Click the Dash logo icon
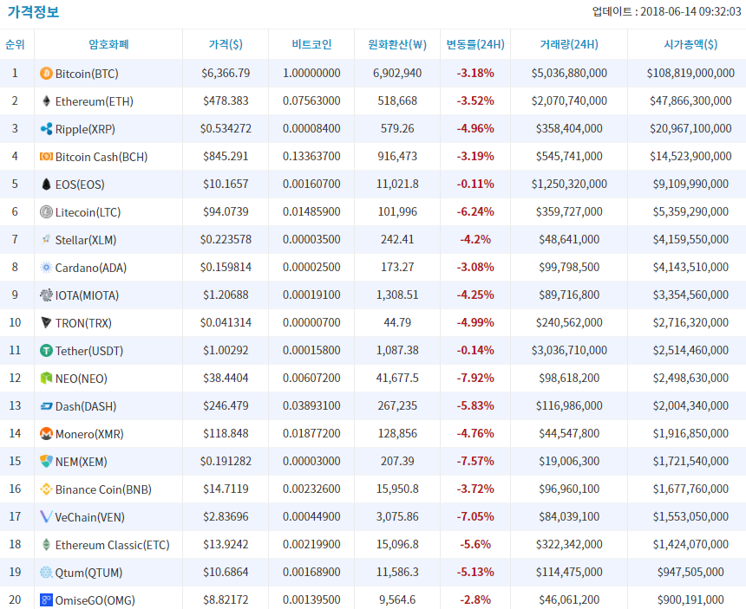746x609 pixels. pyautogui.click(x=46, y=406)
